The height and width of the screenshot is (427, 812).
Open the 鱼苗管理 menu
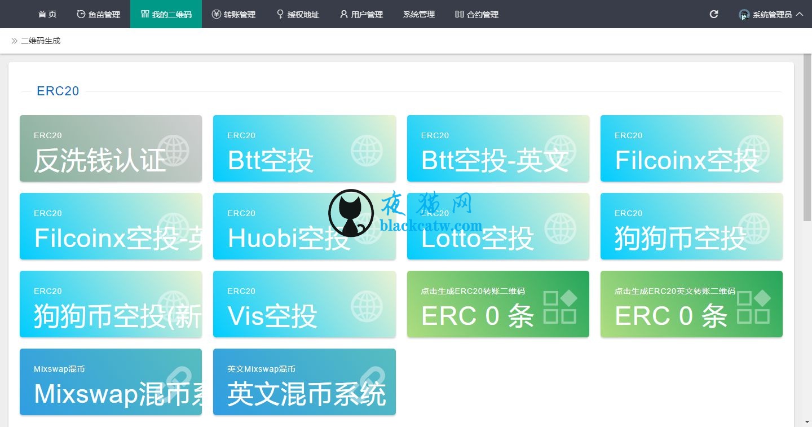[x=99, y=14]
